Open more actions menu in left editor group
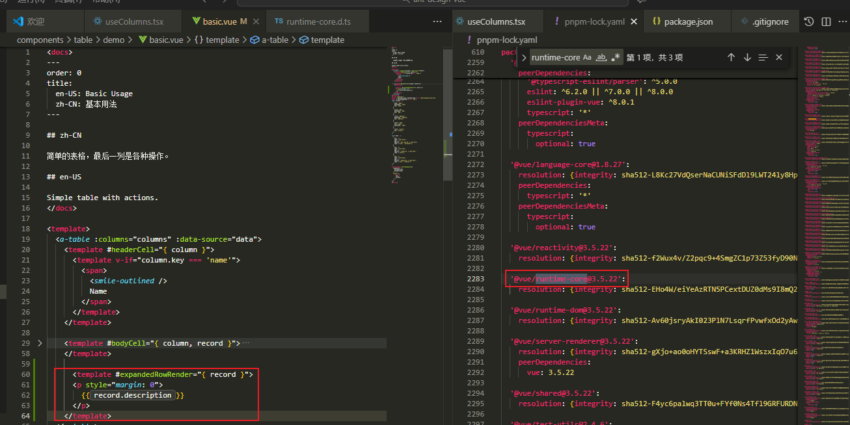850x425 pixels. point(437,21)
